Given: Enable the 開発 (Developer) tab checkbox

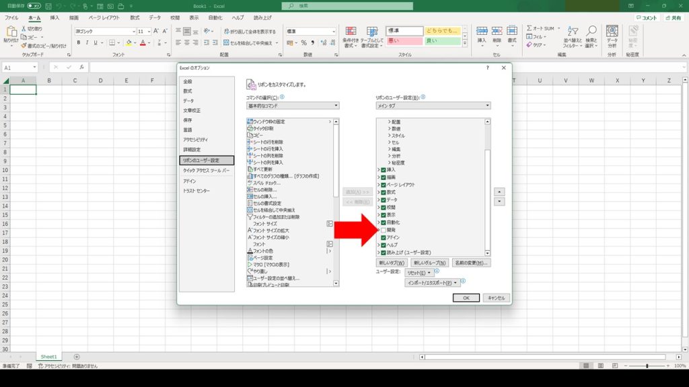Looking at the screenshot, I should coord(384,230).
